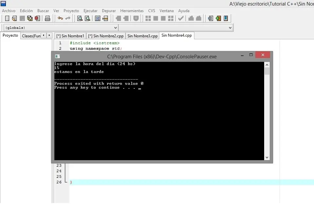Open the empty function members dropdown
The image size is (314, 204).
pyautogui.click(x=176, y=28)
